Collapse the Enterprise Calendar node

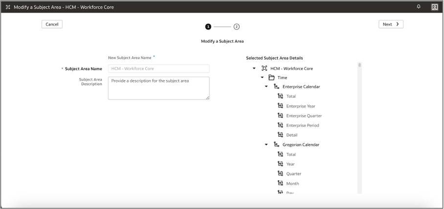click(x=266, y=86)
